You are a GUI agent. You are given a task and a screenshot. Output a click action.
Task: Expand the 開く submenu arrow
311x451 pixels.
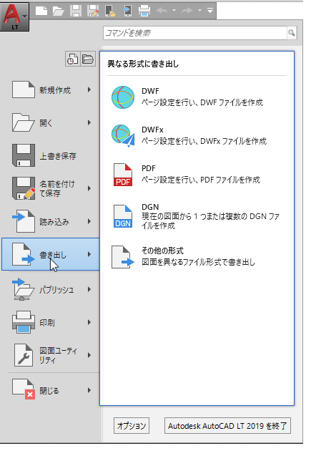click(x=89, y=123)
